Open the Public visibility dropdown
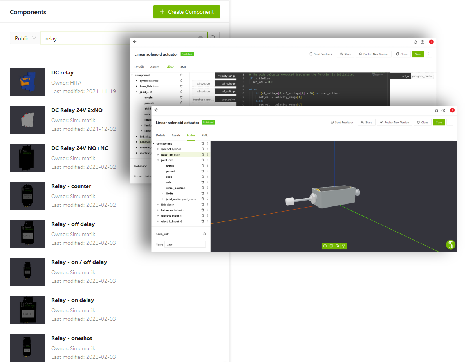Image resolution: width=475 pixels, height=362 pixels. point(25,38)
